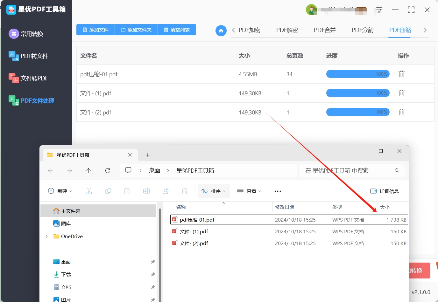Open 文件转PDF in the sidebar
Viewport: 438px width, 302px height.
tap(28, 78)
